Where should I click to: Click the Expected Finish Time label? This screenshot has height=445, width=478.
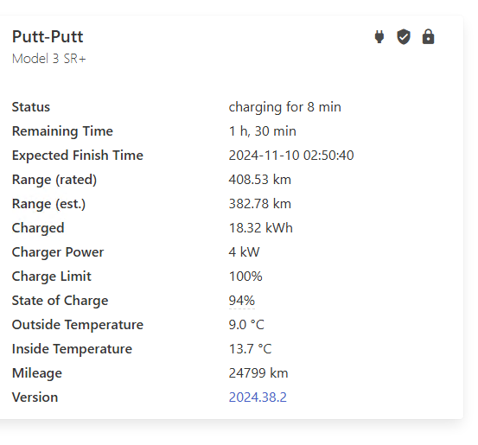point(78,156)
